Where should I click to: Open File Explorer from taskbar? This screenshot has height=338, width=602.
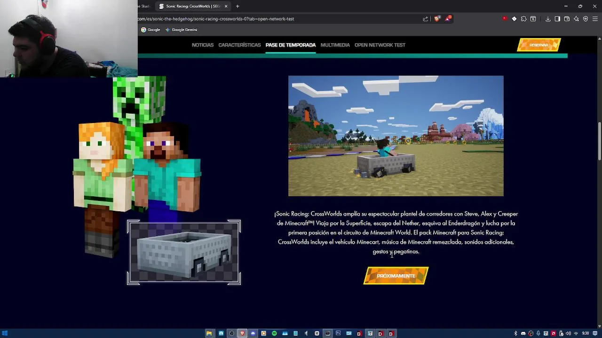coord(209,333)
